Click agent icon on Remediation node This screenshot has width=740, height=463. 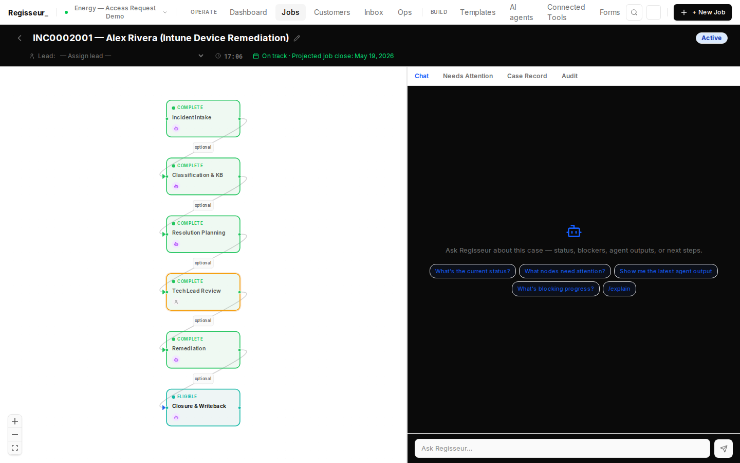(176, 360)
